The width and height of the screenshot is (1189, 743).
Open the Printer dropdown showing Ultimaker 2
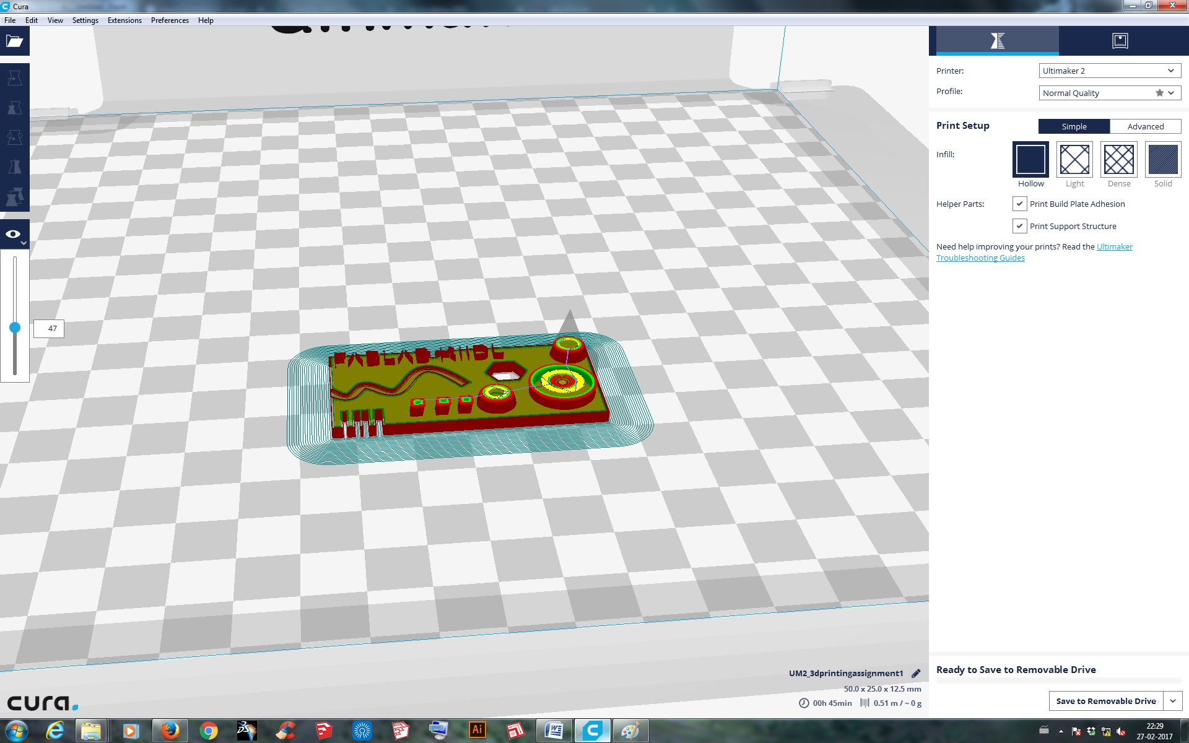click(x=1110, y=71)
